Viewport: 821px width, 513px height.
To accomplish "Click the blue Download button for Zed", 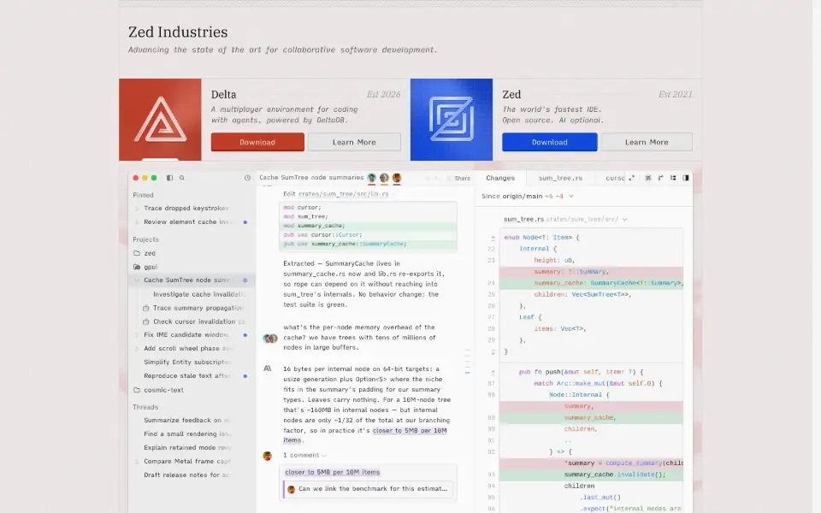I will pos(550,142).
